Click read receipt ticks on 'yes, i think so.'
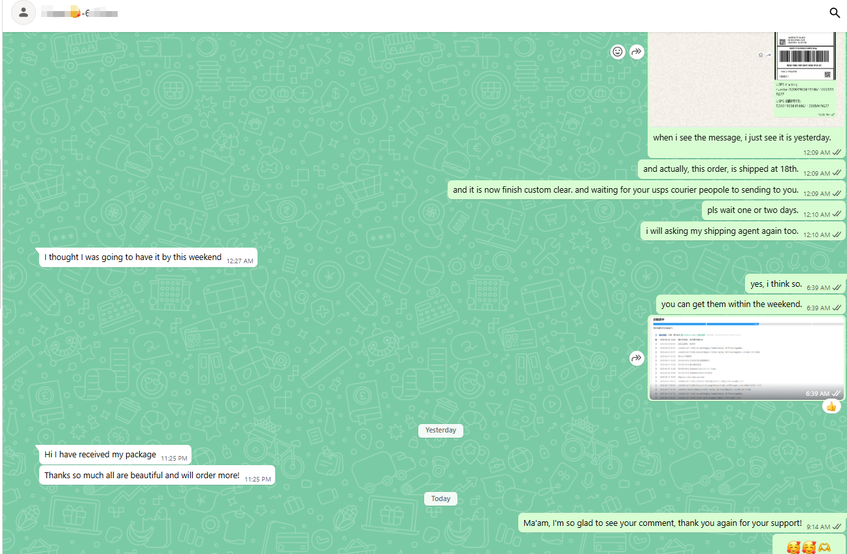Image resolution: width=847 pixels, height=554 pixels. pyautogui.click(x=837, y=287)
